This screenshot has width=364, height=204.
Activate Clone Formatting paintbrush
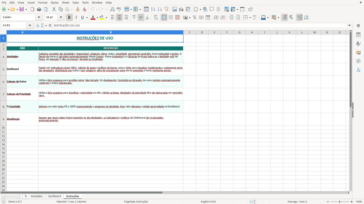tap(78, 9)
